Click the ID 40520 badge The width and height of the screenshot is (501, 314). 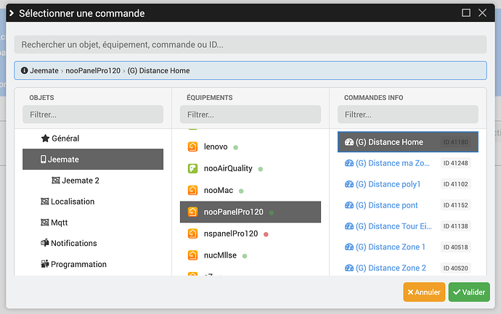pyautogui.click(x=456, y=268)
